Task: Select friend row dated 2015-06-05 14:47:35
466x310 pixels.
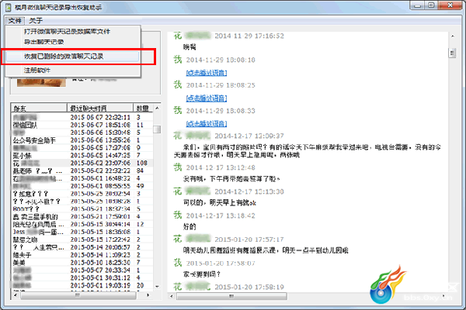Action: [x=82, y=156]
